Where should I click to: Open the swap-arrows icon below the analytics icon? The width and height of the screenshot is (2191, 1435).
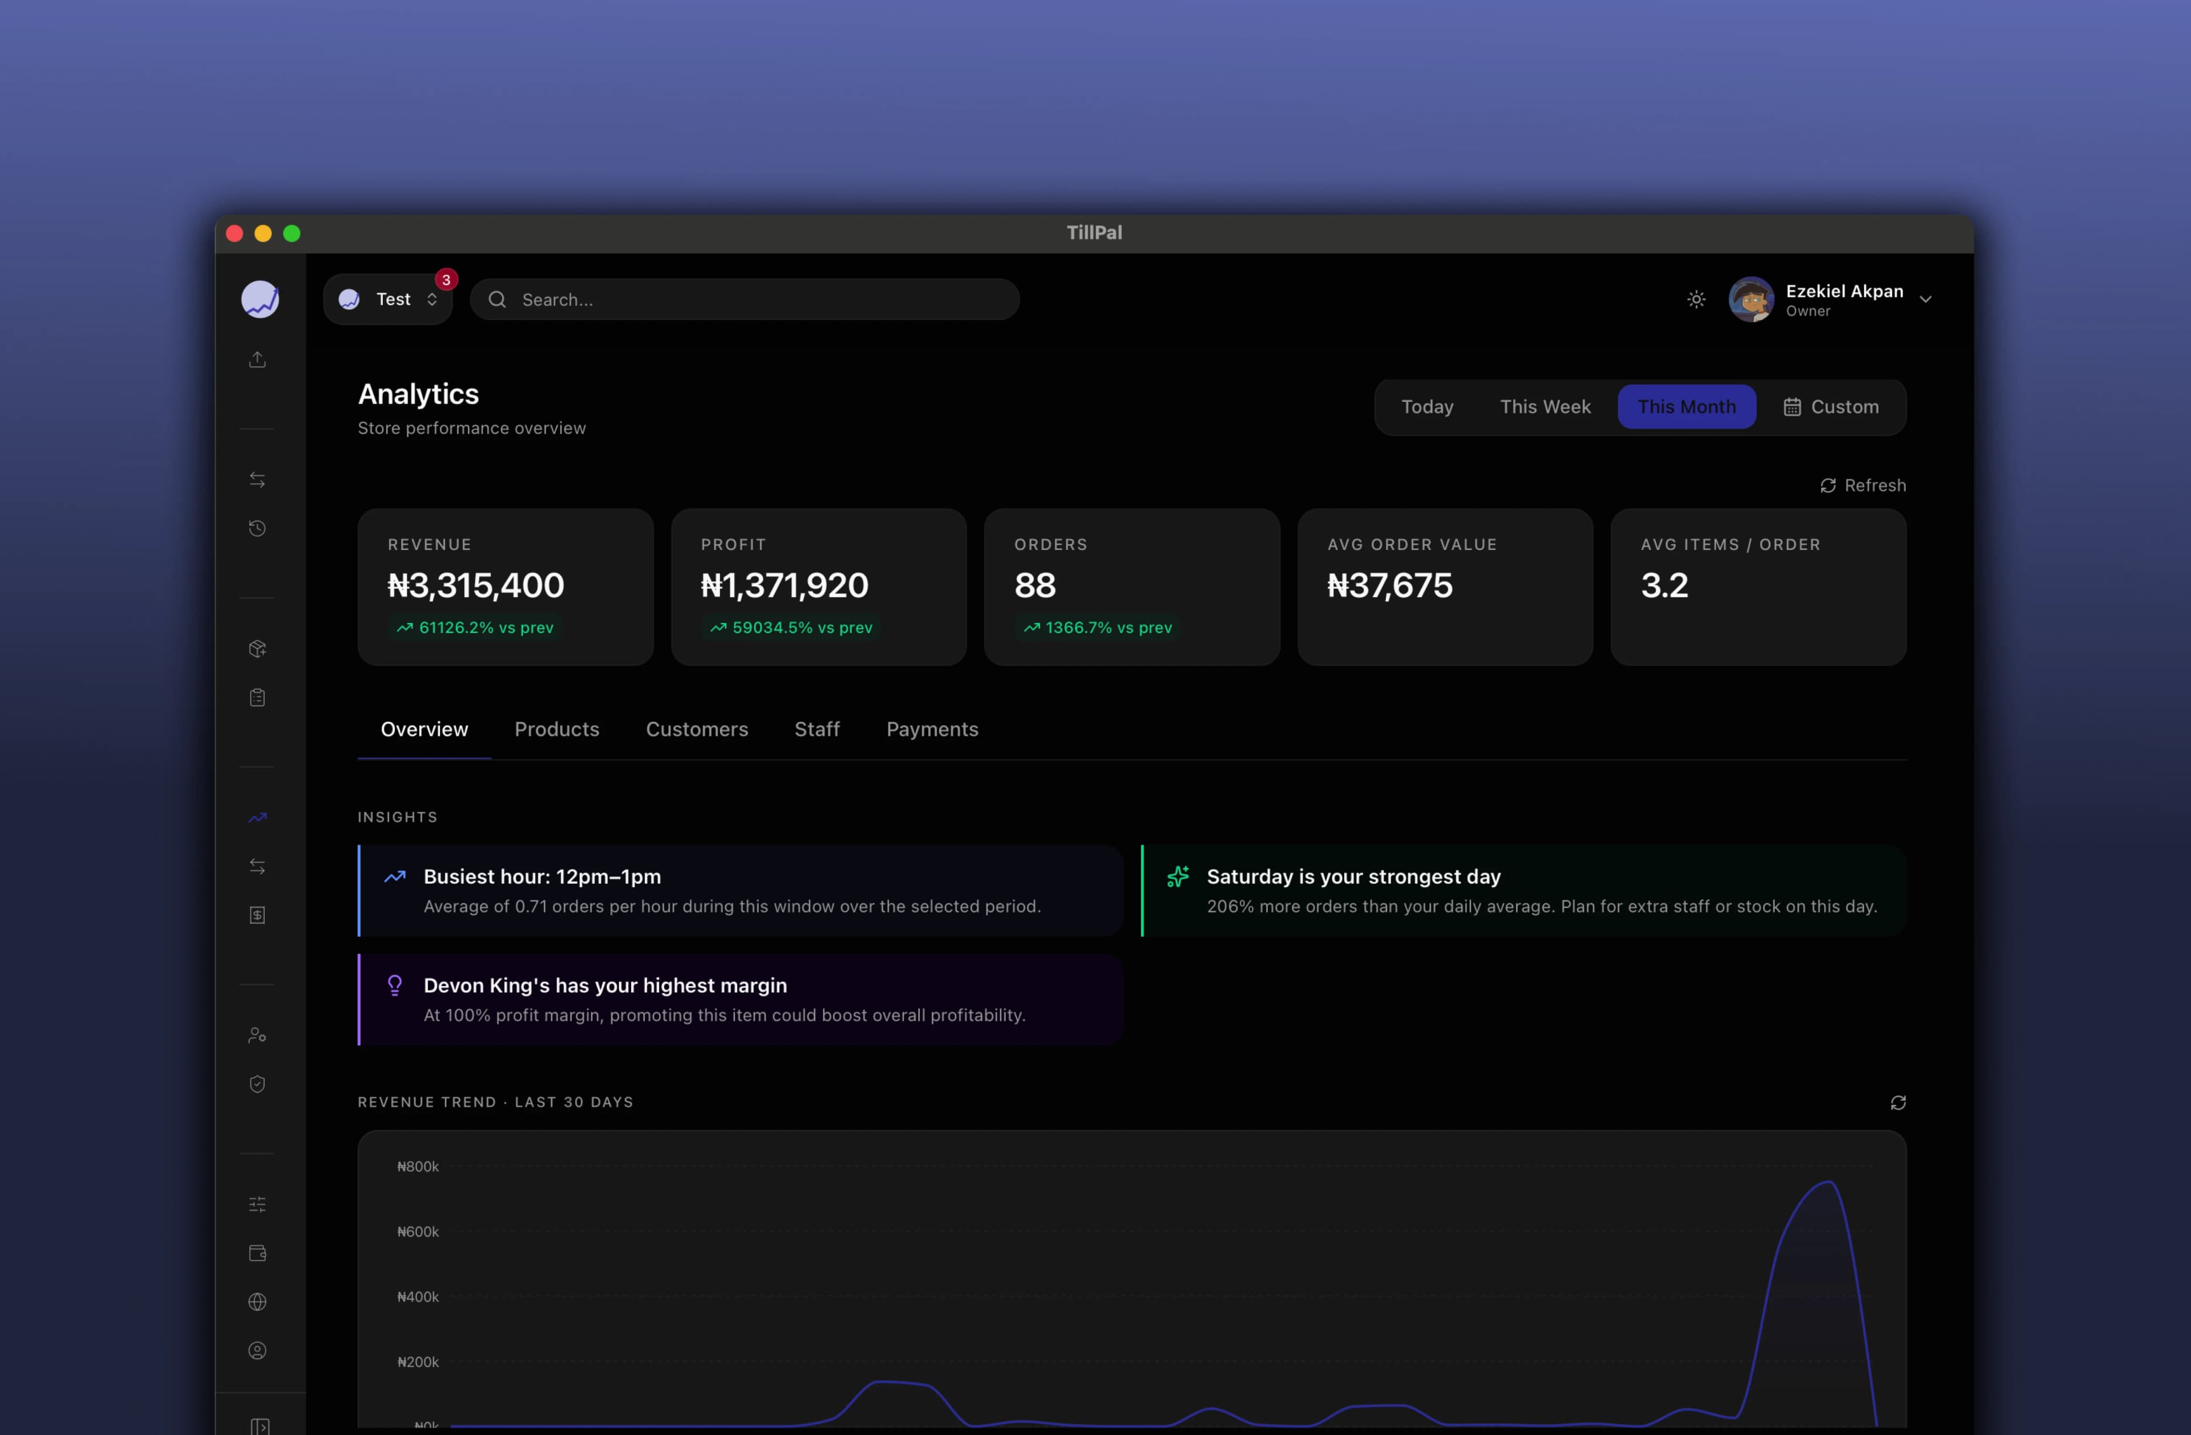258,866
